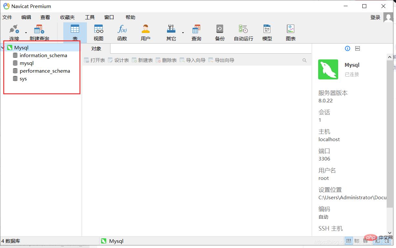This screenshot has width=396, height=248.
Task: Open the Favorites (收藏夹) menu
Action: (x=67, y=17)
